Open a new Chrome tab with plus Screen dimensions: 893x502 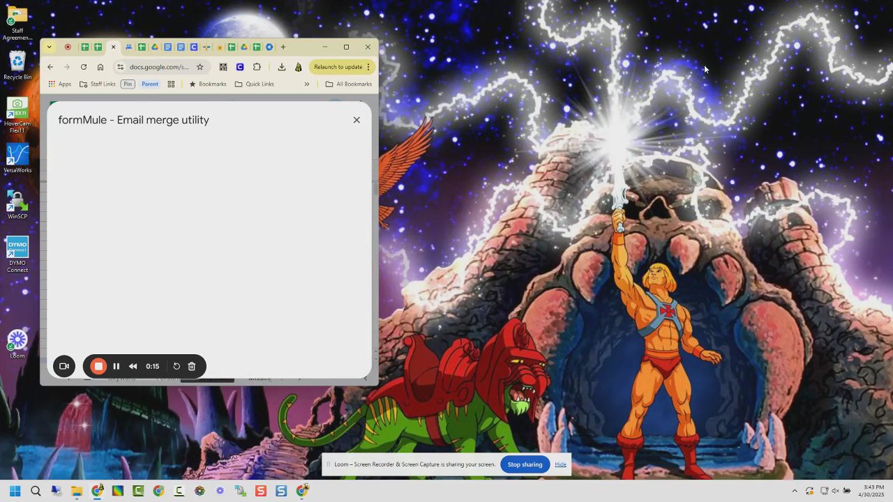[x=283, y=47]
